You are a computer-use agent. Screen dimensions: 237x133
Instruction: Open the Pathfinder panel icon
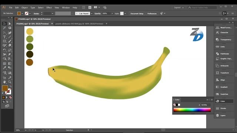coord(217,54)
